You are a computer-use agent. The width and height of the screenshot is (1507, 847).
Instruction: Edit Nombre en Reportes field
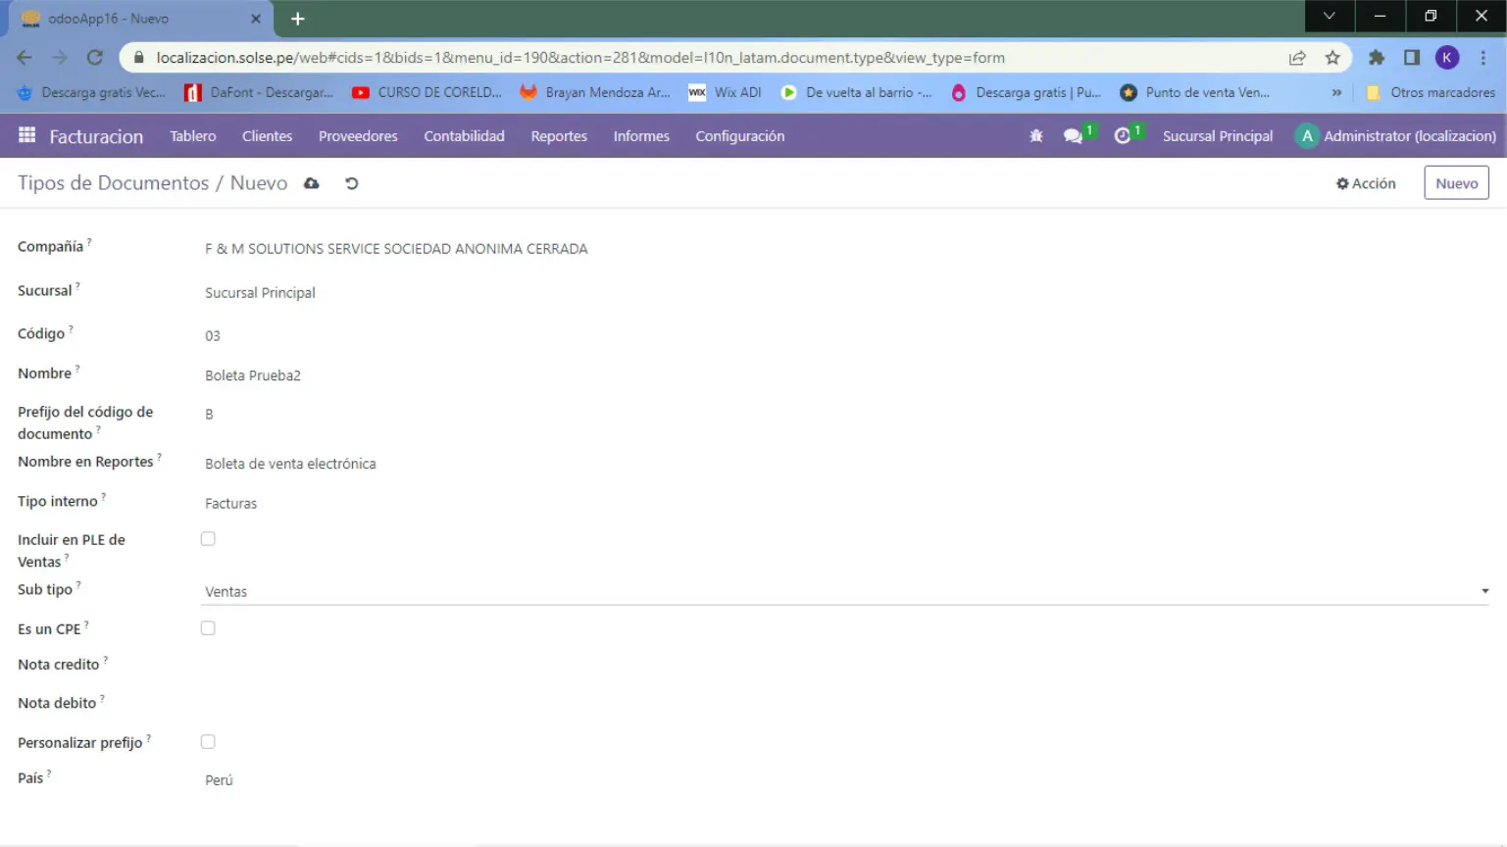coord(844,464)
